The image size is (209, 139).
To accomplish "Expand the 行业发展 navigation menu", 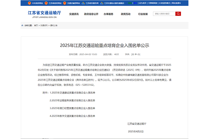I will pyautogui.click(x=143, y=14).
